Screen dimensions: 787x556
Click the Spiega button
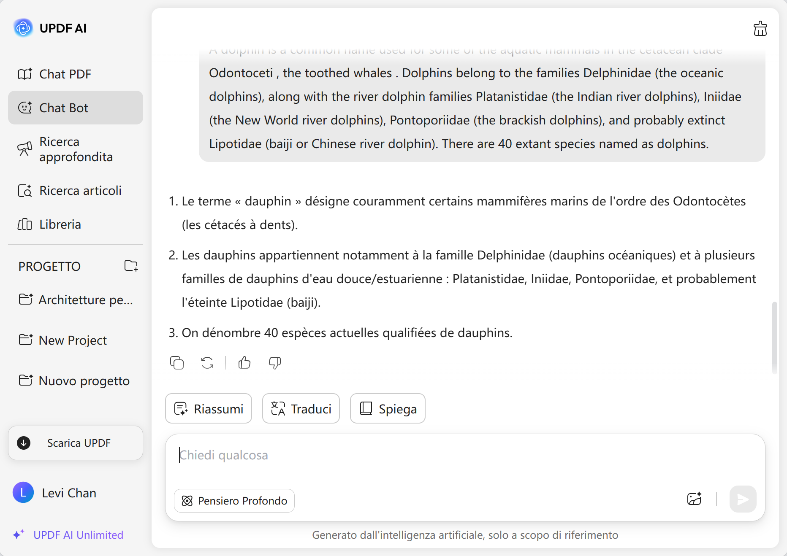387,408
